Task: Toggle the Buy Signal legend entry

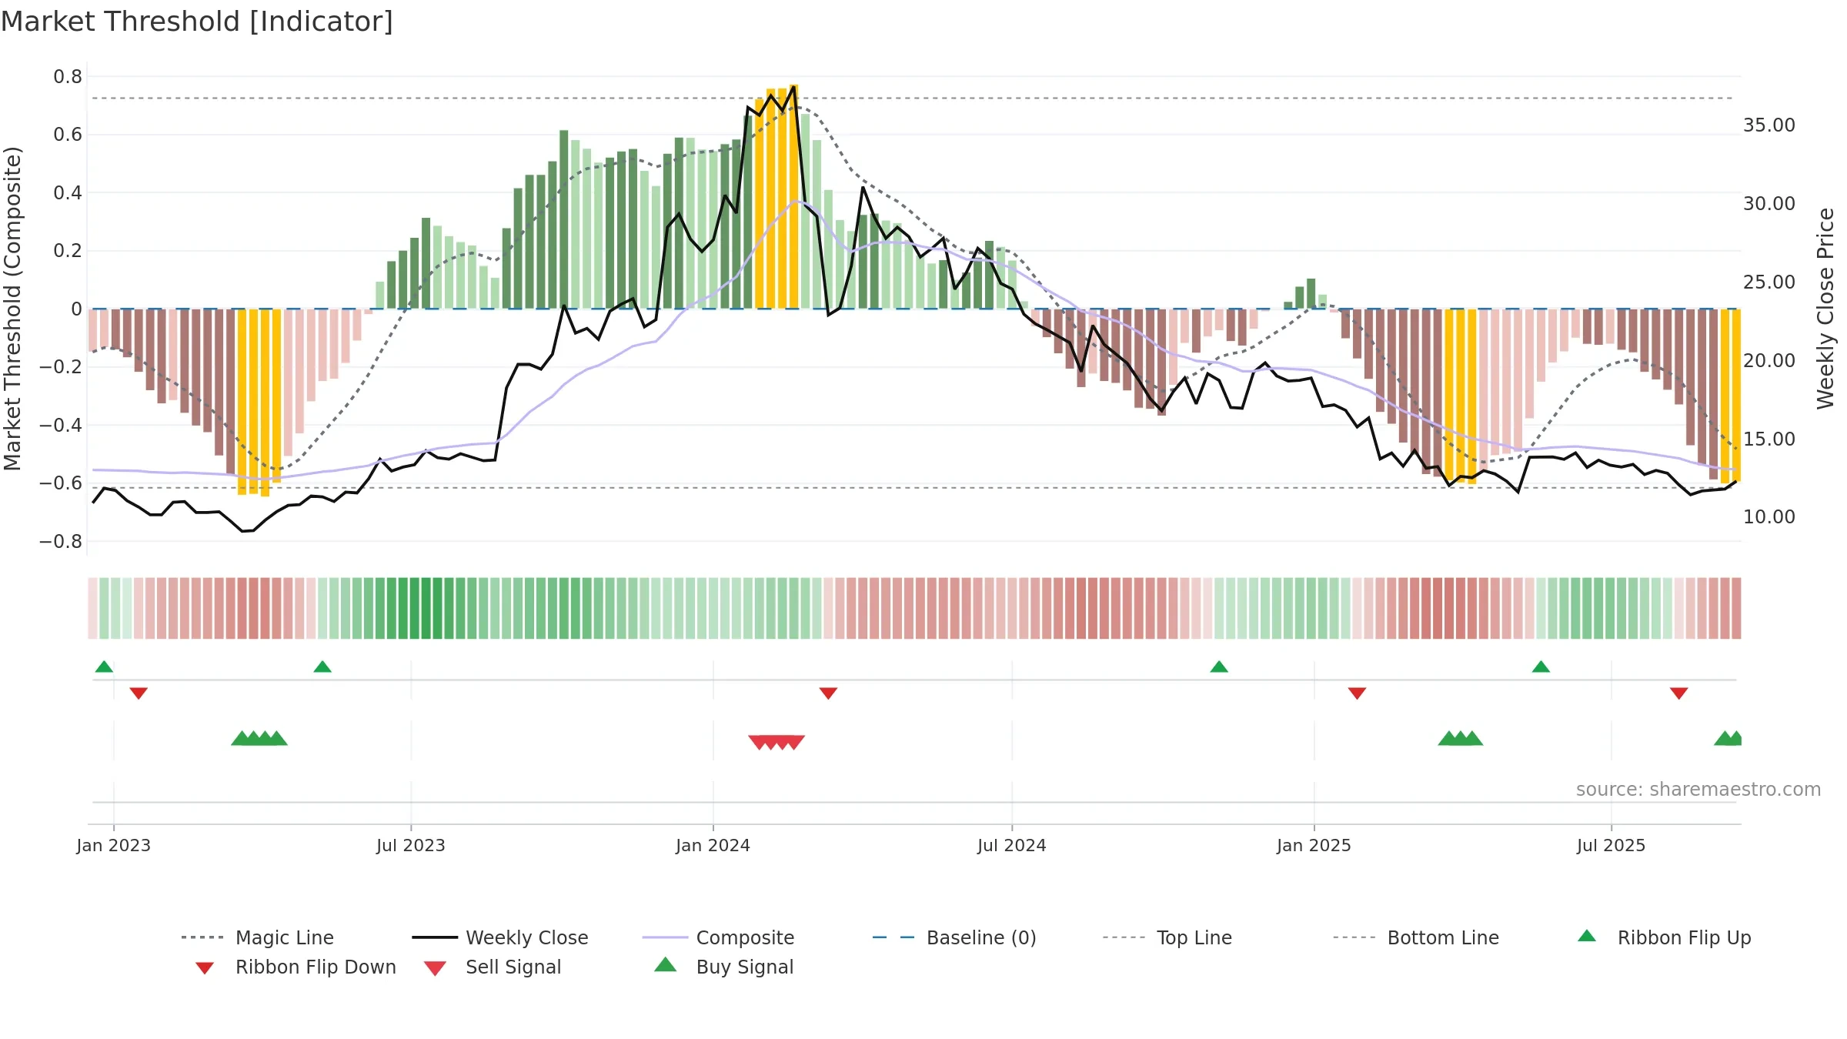Action: click(723, 967)
